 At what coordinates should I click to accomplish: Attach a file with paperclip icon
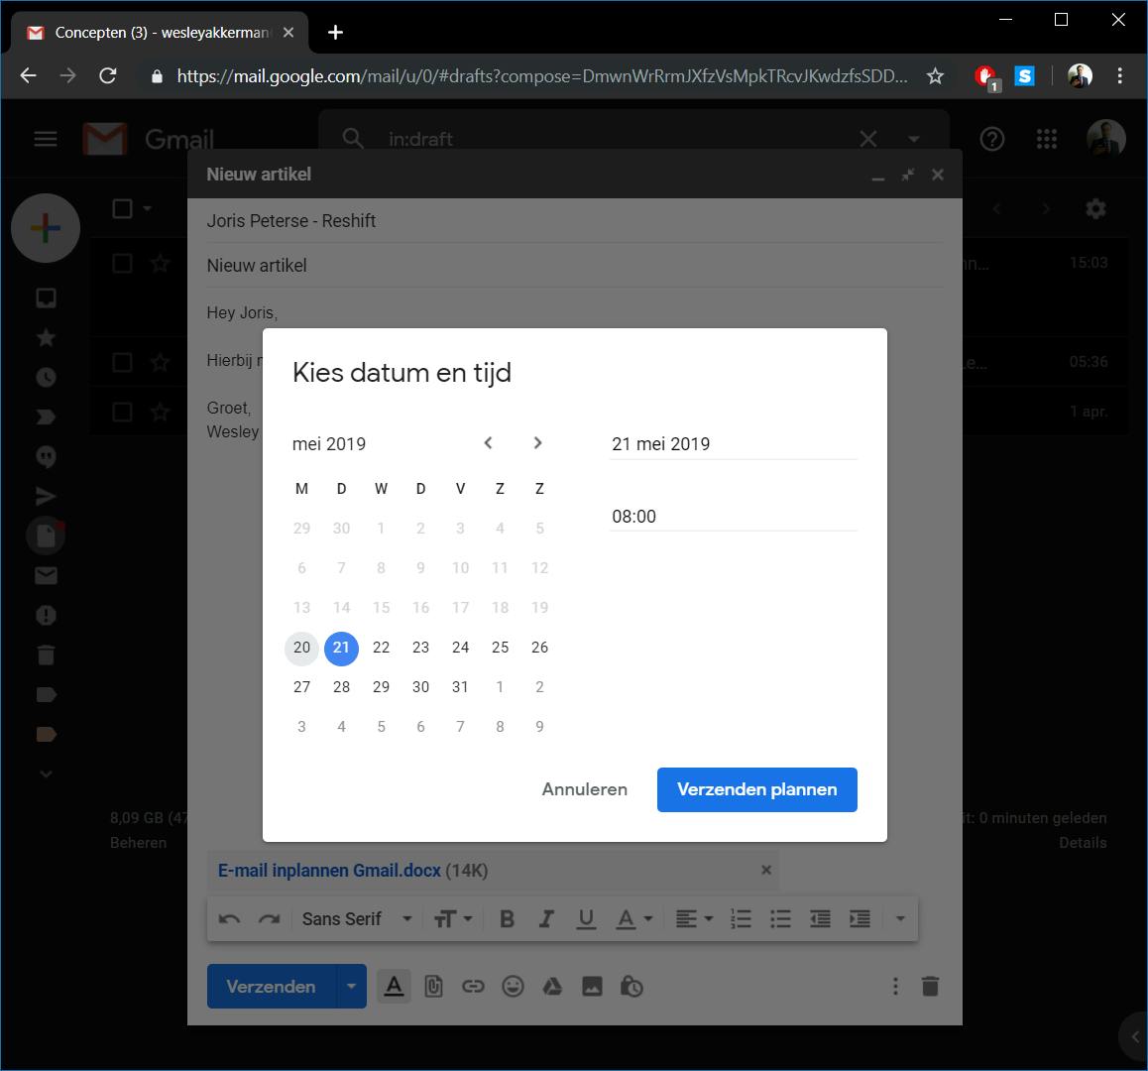pyautogui.click(x=433, y=987)
